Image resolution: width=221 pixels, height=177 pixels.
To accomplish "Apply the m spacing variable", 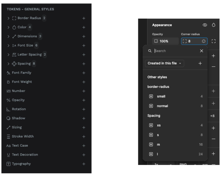I will (x=175, y=144).
